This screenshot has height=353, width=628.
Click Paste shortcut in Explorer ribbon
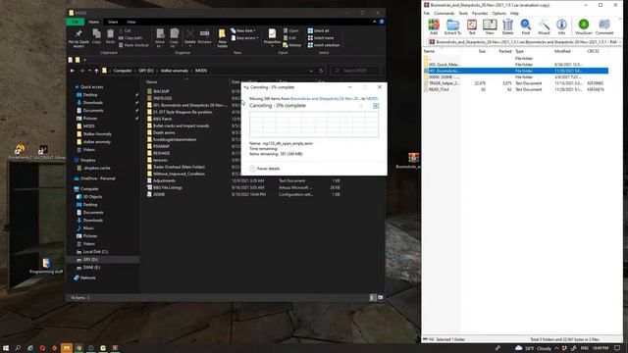133,45
